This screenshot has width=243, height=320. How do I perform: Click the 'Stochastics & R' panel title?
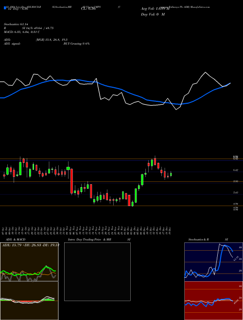click(198, 240)
